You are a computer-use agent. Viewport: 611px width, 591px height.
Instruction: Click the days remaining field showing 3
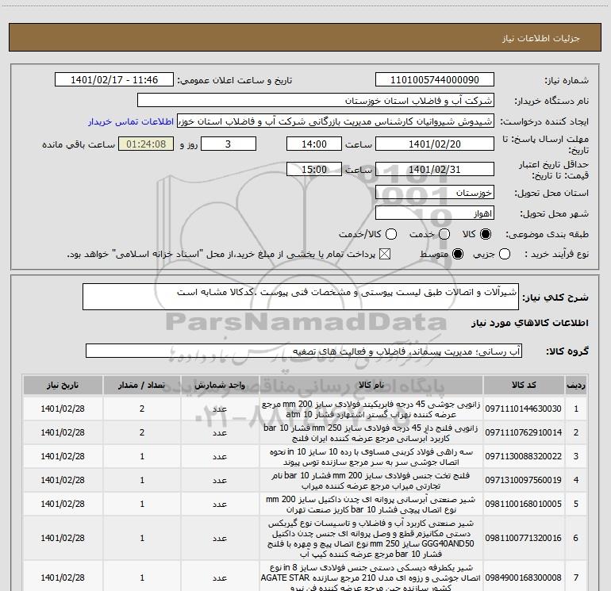click(229, 144)
